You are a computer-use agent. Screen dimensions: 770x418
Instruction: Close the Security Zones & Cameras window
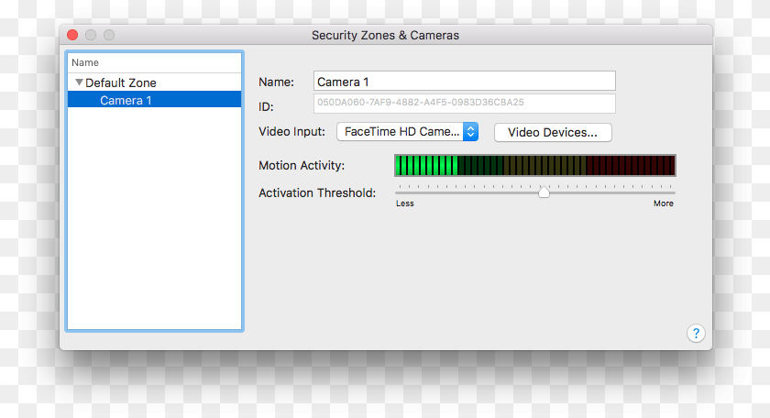point(72,35)
